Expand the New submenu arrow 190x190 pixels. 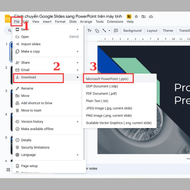click(78, 29)
